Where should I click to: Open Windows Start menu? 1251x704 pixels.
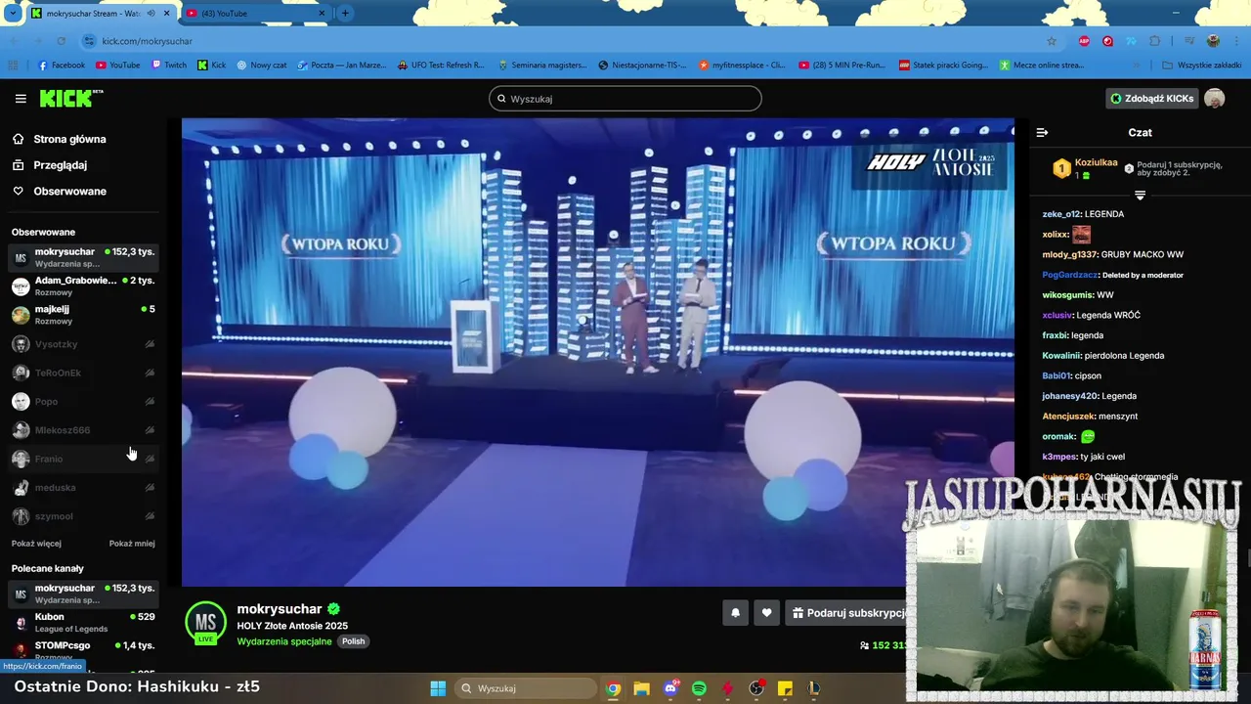click(x=438, y=688)
